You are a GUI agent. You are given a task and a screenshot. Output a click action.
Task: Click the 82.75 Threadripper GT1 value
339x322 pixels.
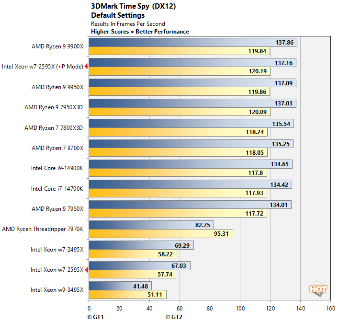point(203,225)
